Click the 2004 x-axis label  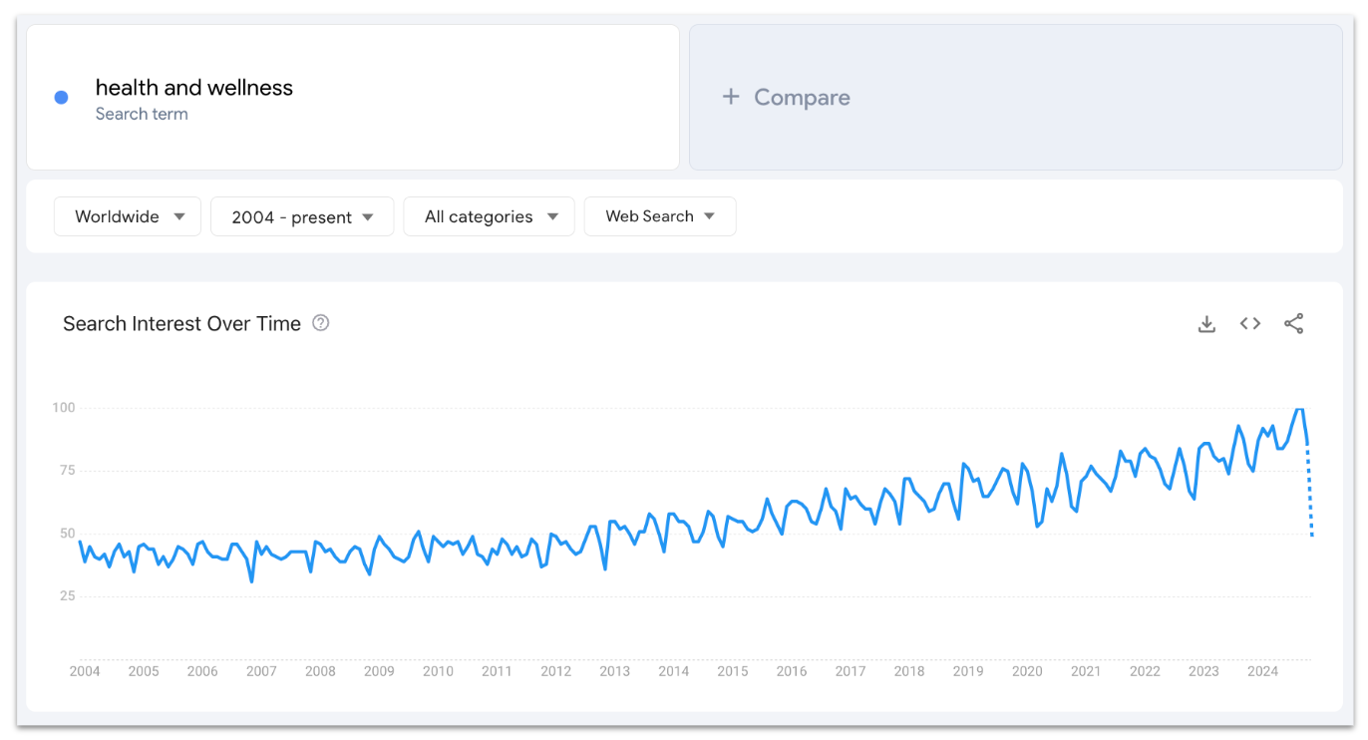(85, 671)
